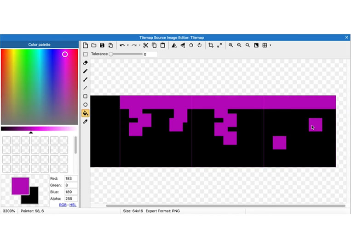Click the first empty palette swatch slot
Image resolution: width=351 pixels, height=248 pixels.
pyautogui.click(x=6, y=140)
